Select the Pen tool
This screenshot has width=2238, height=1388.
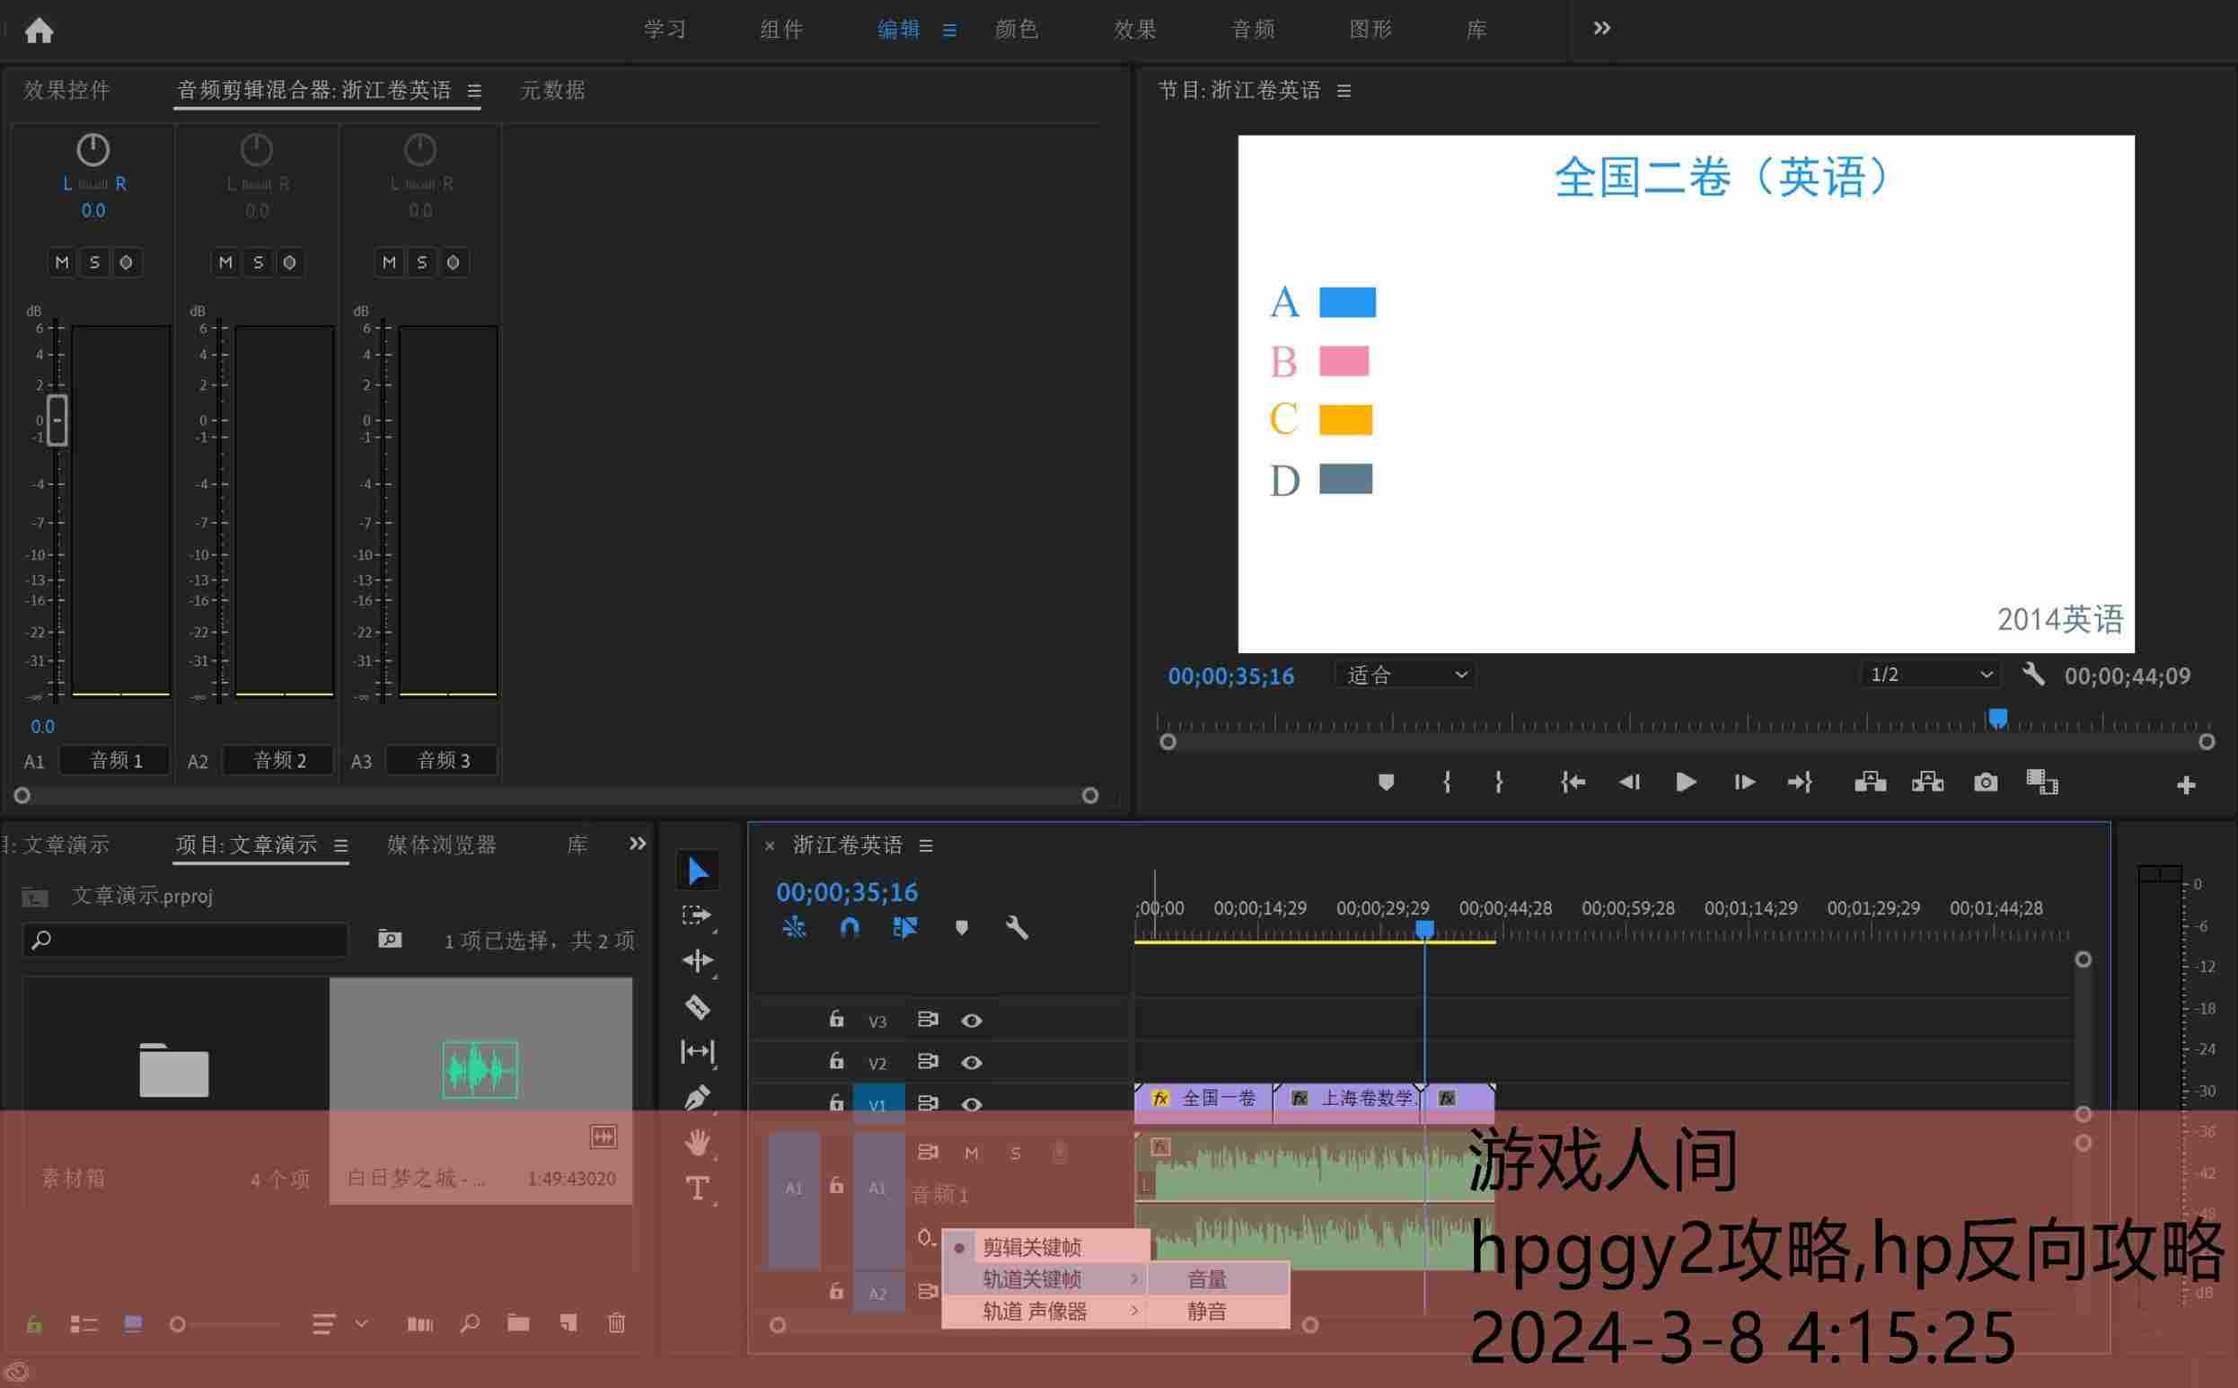[x=698, y=1097]
